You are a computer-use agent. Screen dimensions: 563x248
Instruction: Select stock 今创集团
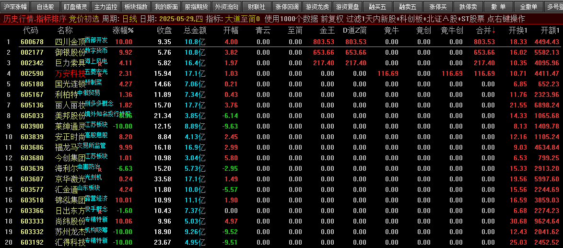pos(70,158)
